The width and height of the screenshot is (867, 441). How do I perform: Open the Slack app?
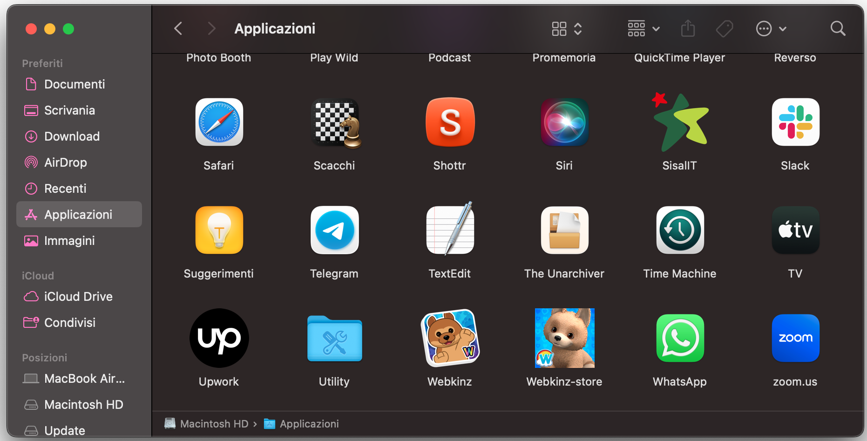tap(795, 122)
